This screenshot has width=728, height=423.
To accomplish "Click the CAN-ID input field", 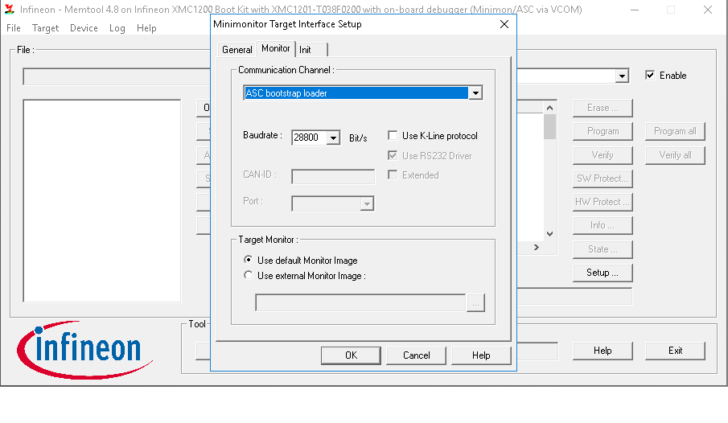I will 333,176.
